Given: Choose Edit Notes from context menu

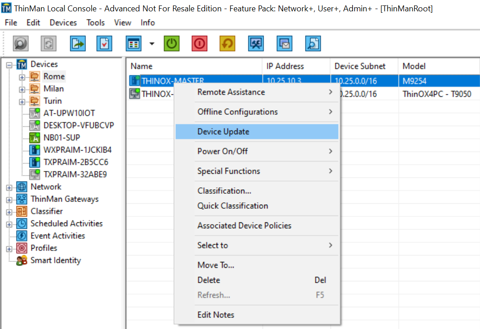Looking at the screenshot, I should tap(216, 314).
